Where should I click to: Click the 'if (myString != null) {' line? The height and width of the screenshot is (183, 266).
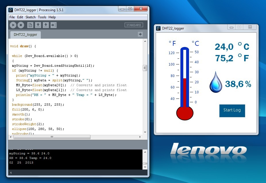35,70
